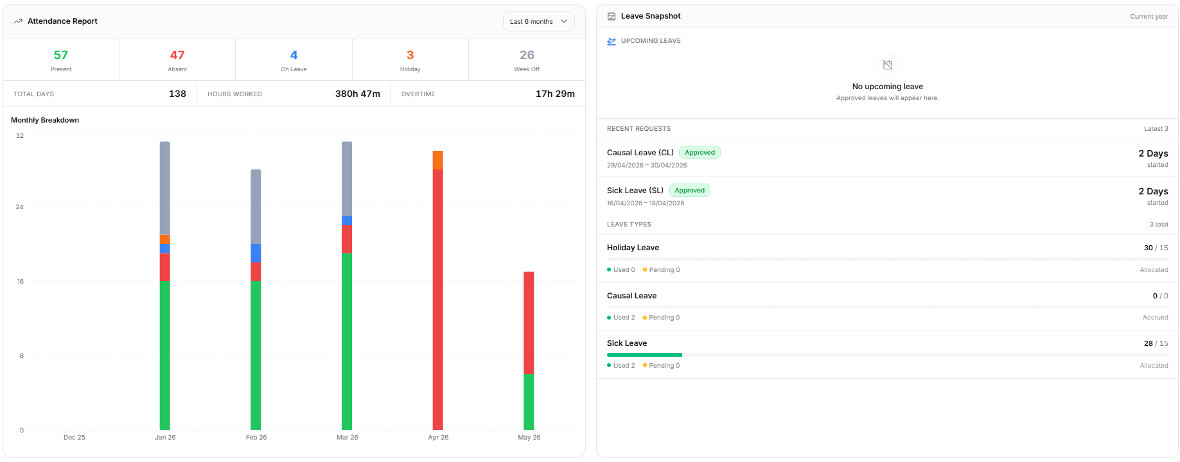Click the Casual Leave progress bar
The image size is (1180, 462).
tap(887, 307)
